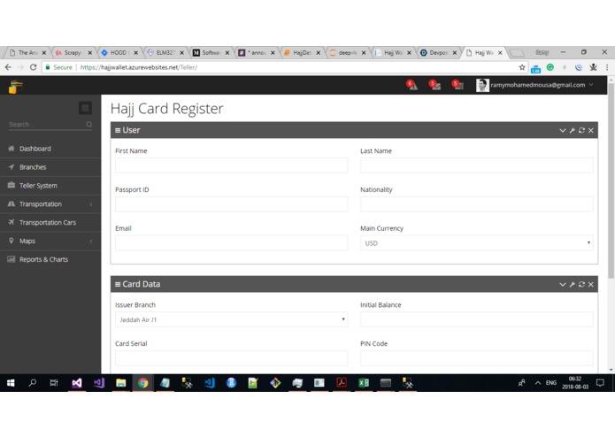
Task: Close the Card Data panel
Action: pos(591,285)
